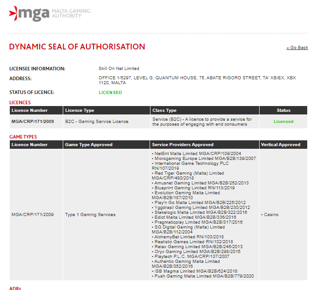
Task: Click Blueprint Gaming Limited entry
Action: coord(193,188)
